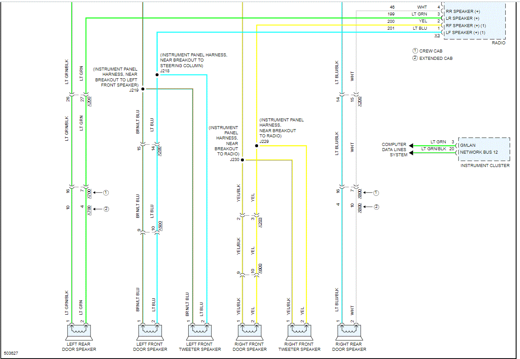Click X700 label beside pin 4
This screenshot has width=520, height=359.
89,210
